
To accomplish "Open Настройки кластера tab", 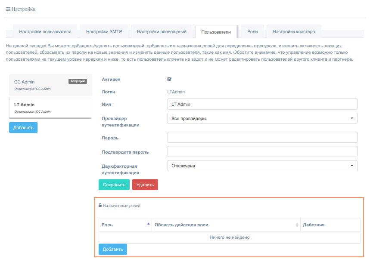I will coord(293,31).
